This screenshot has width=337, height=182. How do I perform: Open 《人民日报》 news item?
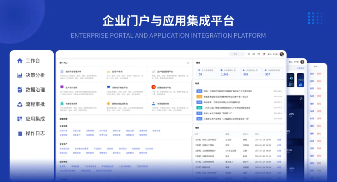tap(239, 108)
